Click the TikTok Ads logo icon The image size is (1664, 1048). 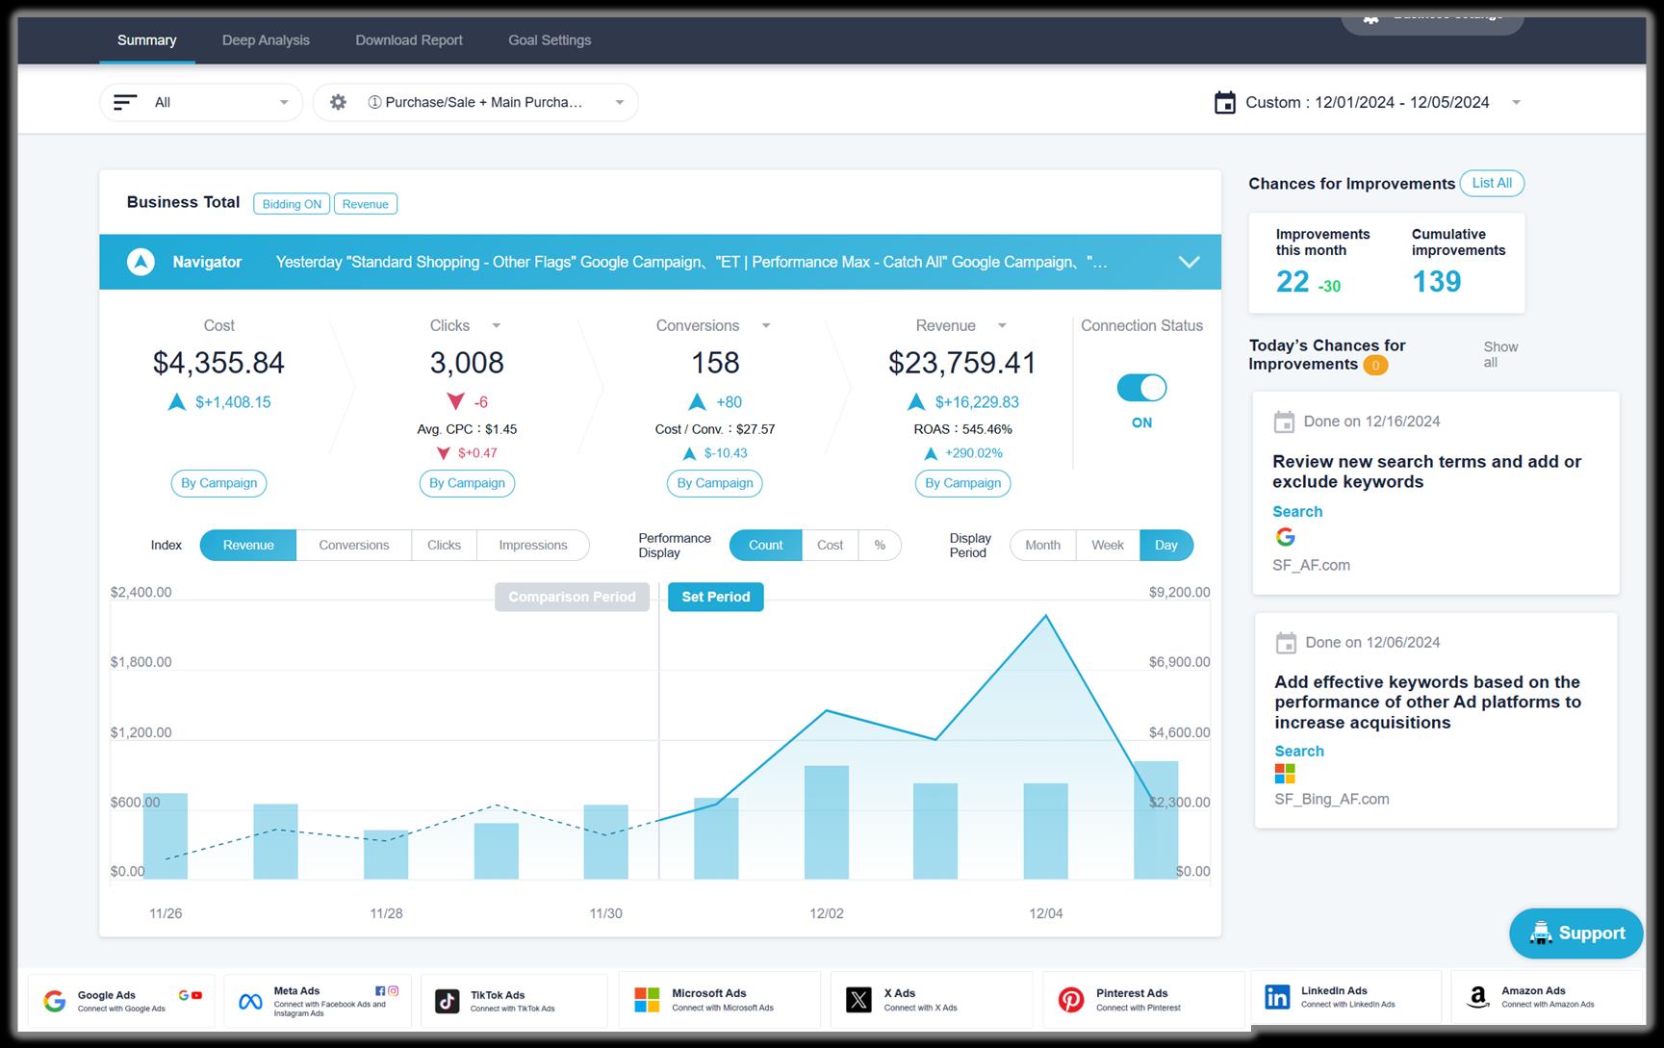(447, 1001)
